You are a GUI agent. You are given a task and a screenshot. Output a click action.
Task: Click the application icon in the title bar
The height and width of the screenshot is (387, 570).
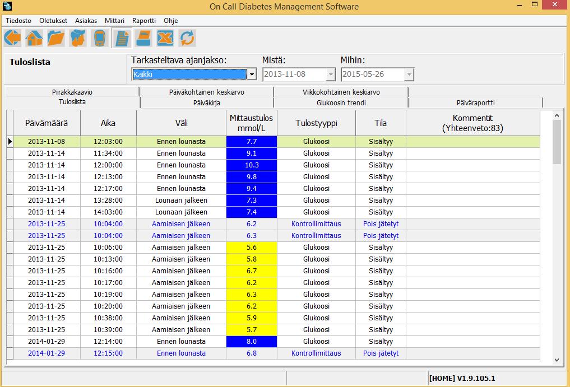click(x=7, y=6)
